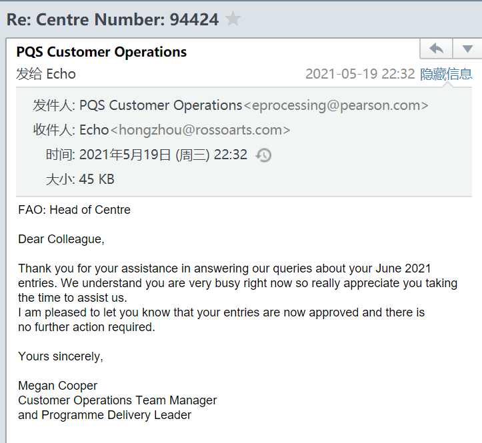This screenshot has width=482, height=443.
Task: Click the Dear Colleague greeting line
Action: (x=61, y=239)
